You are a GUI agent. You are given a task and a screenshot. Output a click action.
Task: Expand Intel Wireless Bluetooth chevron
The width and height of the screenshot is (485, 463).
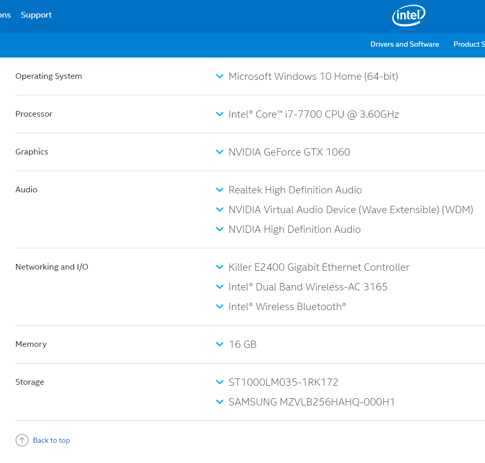click(220, 307)
